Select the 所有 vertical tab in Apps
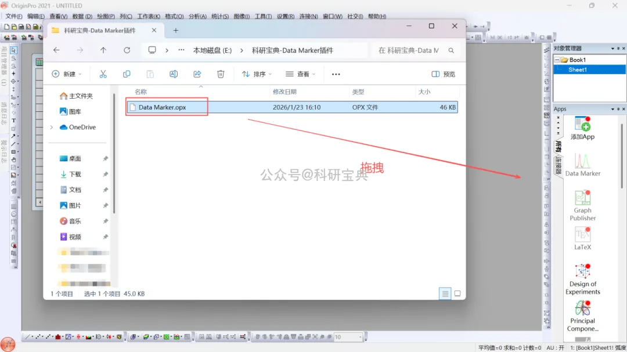The width and height of the screenshot is (627, 352). coord(558,147)
